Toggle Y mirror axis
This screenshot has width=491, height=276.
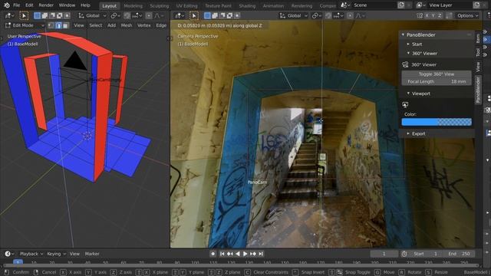coord(433,15)
